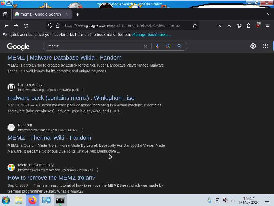Clear the Google search query
This screenshot has width=274, height=206.
(145, 46)
